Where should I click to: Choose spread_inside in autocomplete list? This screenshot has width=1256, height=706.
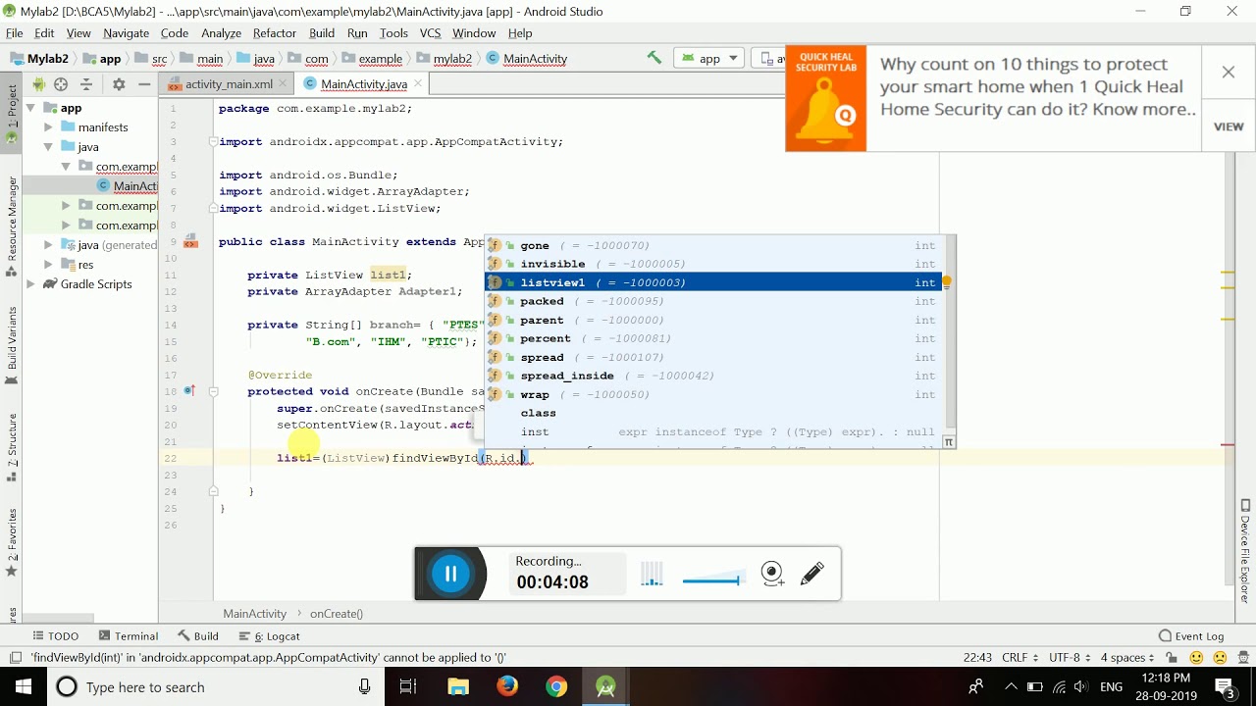713,376
